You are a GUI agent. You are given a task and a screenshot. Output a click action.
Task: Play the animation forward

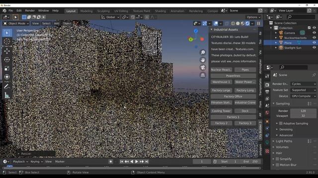pos(137,162)
